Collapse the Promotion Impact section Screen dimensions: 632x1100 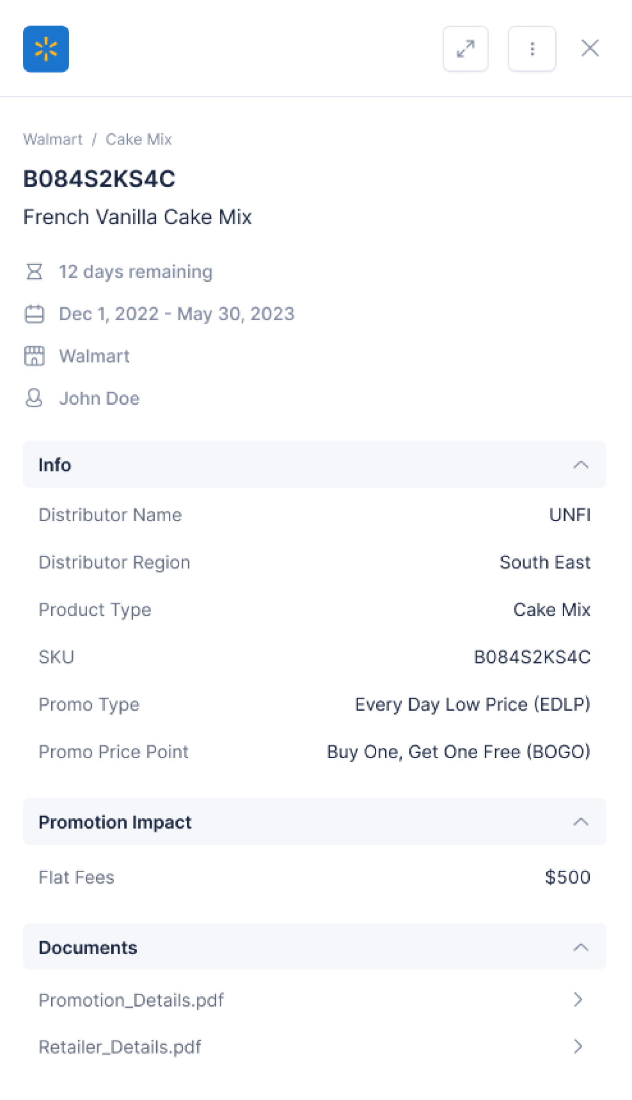pyautogui.click(x=580, y=822)
